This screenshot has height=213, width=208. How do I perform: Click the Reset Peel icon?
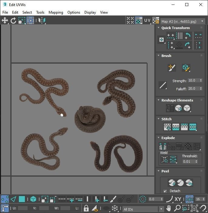[189, 183]
